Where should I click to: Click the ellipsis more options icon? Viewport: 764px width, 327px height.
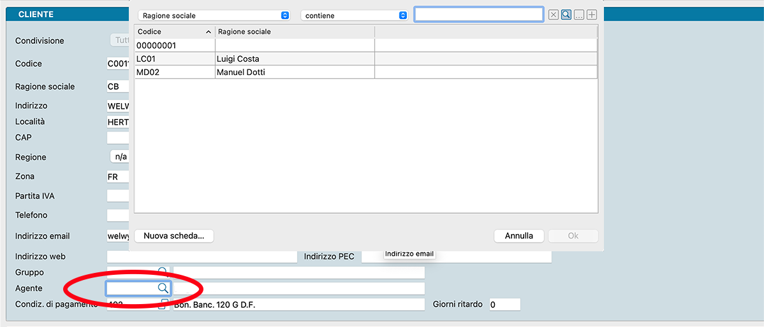pyautogui.click(x=579, y=15)
